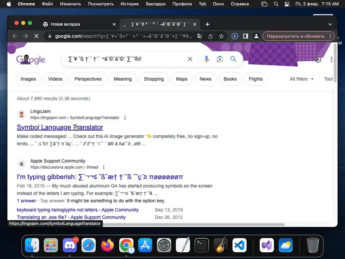Select the Maps filter chip

tap(182, 79)
